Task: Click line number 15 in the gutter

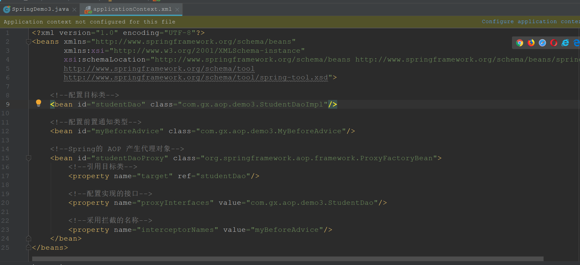Action: (x=6, y=158)
